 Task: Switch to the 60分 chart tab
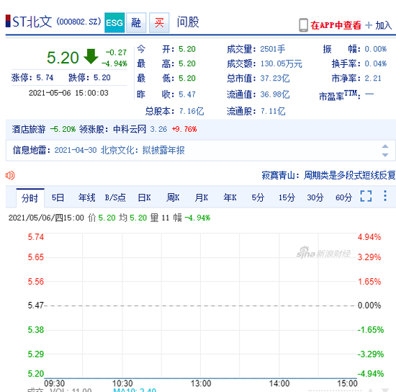(x=343, y=197)
